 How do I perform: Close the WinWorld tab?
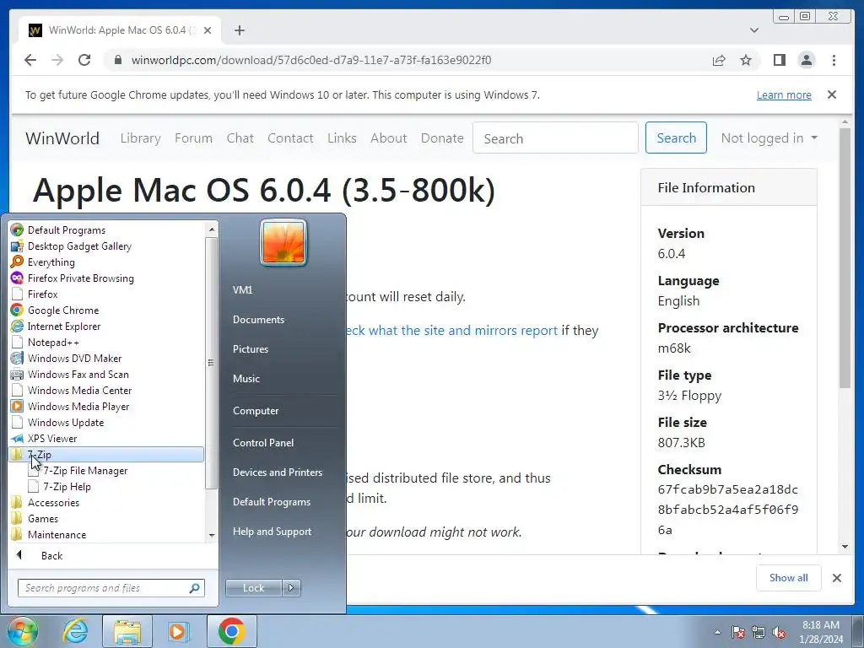(208, 30)
